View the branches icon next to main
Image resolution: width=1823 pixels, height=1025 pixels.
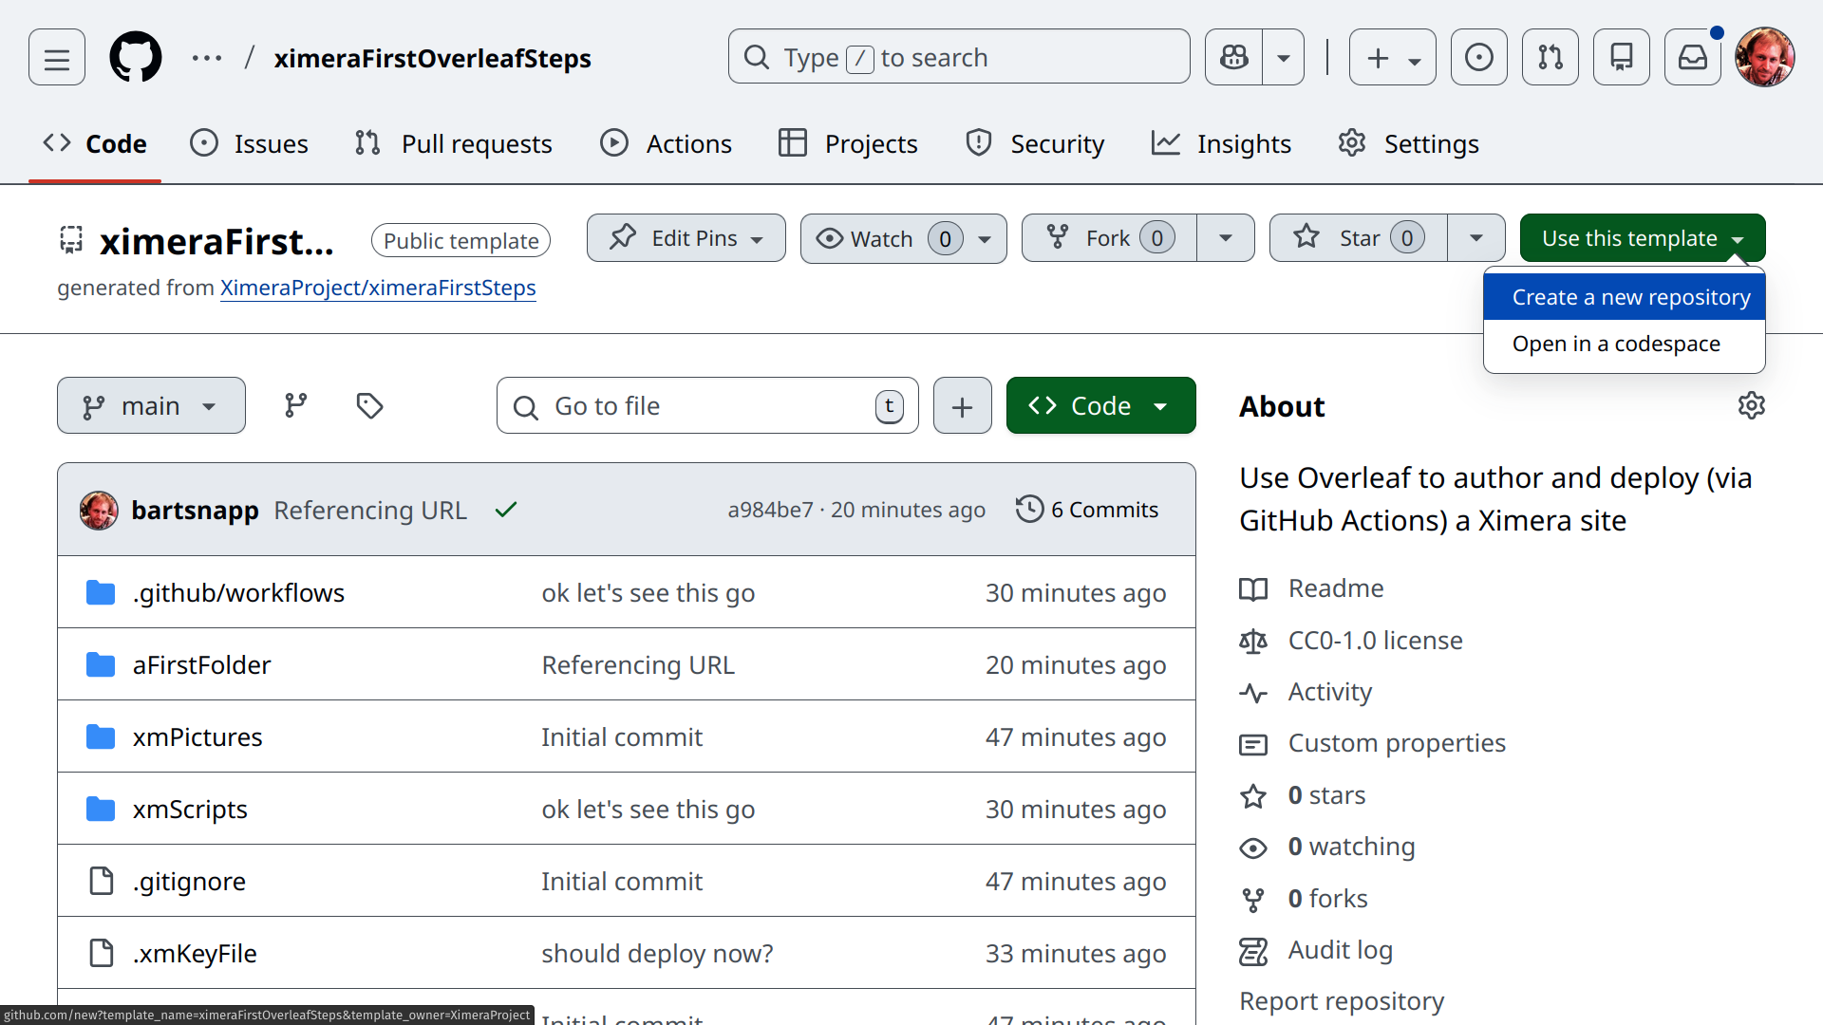296,406
